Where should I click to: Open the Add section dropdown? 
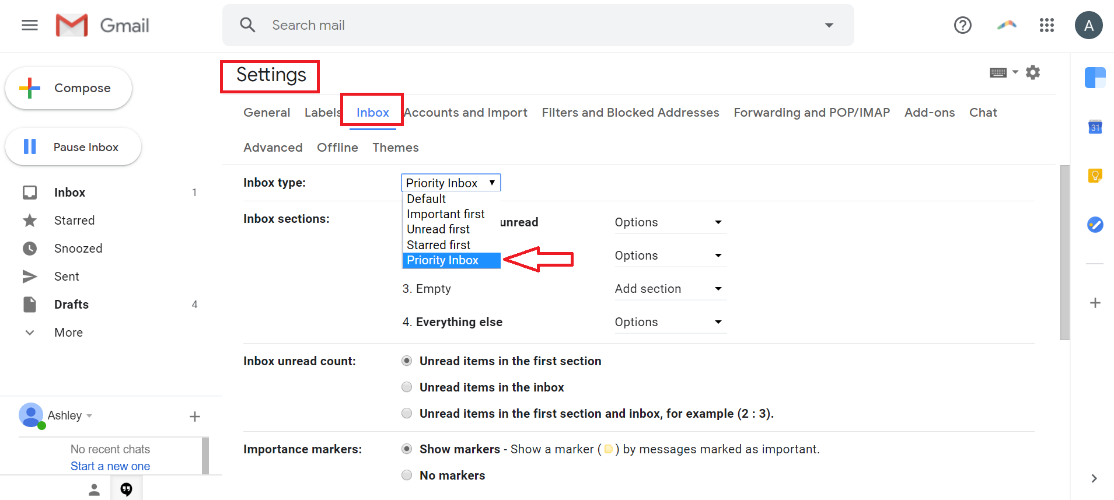coord(670,289)
